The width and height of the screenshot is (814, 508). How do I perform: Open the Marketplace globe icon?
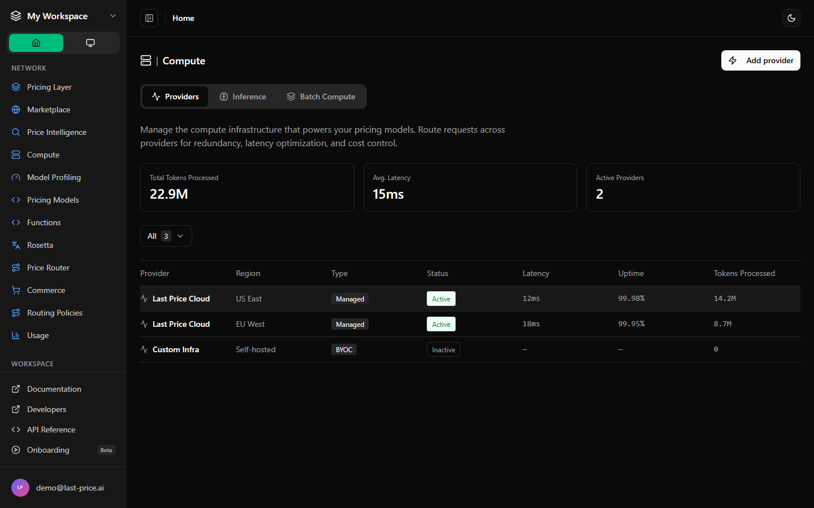(16, 110)
